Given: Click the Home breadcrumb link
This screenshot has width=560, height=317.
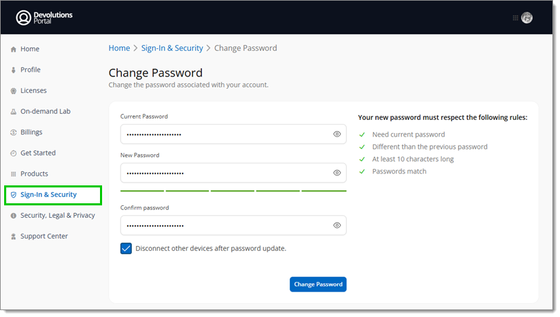Looking at the screenshot, I should click(119, 48).
